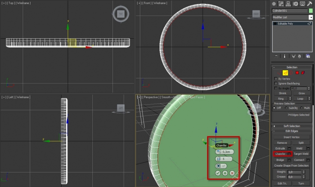Open the Hierarchy command panel tab

tap(288, 4)
